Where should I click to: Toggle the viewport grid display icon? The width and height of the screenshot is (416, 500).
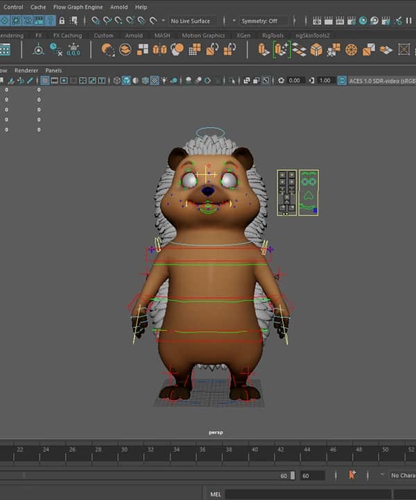pyautogui.click(x=45, y=81)
